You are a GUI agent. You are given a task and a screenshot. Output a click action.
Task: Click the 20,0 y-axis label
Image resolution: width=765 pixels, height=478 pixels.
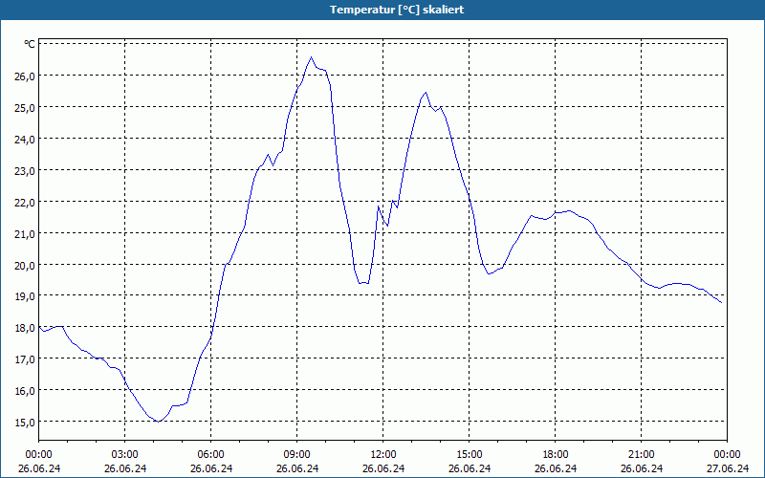point(25,266)
